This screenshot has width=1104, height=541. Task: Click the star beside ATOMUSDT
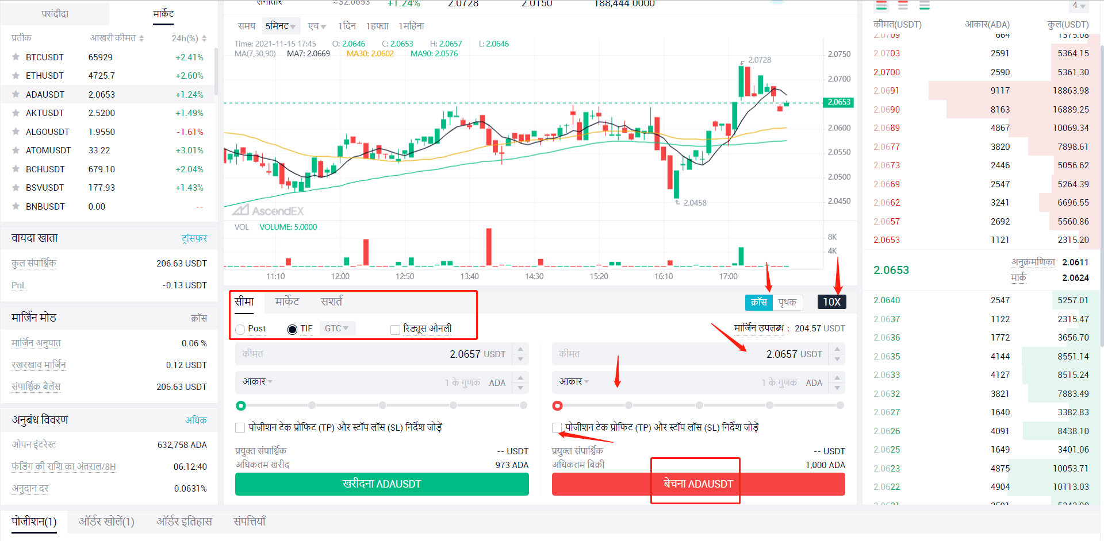(x=16, y=150)
